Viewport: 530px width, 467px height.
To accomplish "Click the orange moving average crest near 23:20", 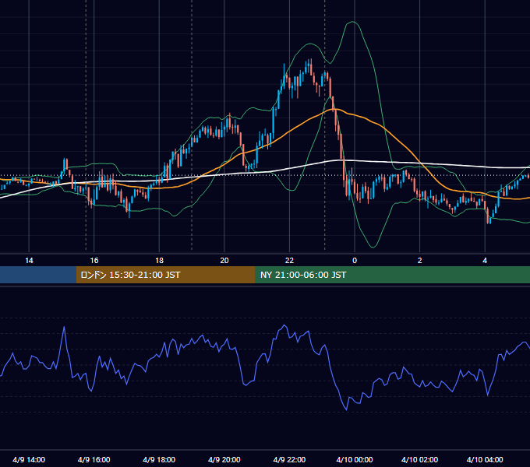I will 335,109.
